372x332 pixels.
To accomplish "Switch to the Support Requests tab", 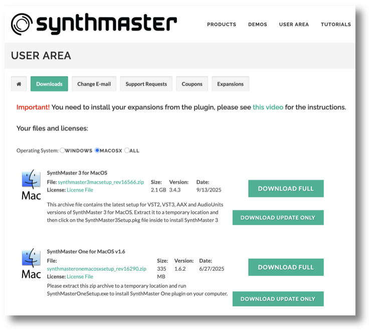I will point(146,84).
